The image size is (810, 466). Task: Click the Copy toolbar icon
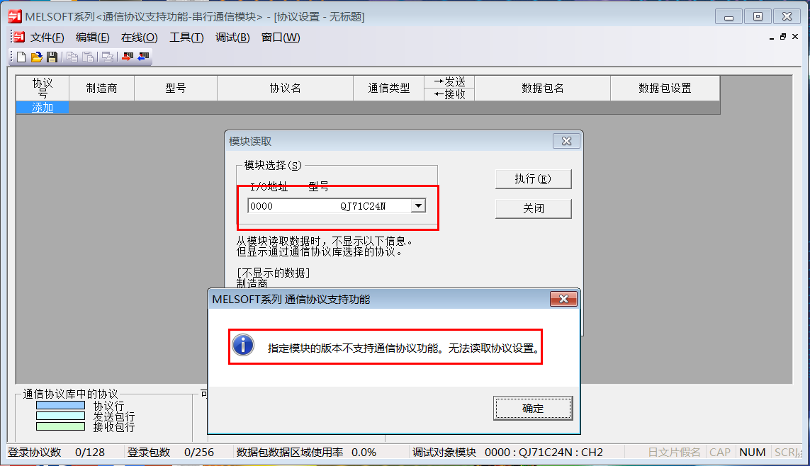click(x=72, y=57)
